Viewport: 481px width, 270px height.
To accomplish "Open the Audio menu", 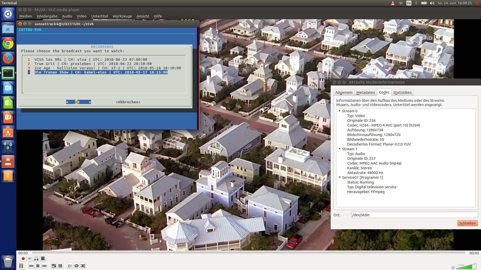I will [x=67, y=16].
